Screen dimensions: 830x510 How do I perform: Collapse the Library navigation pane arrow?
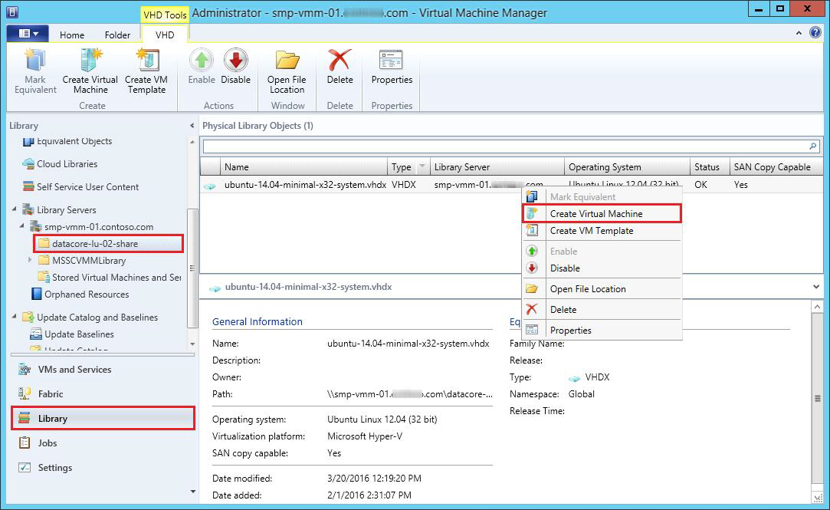click(x=192, y=126)
